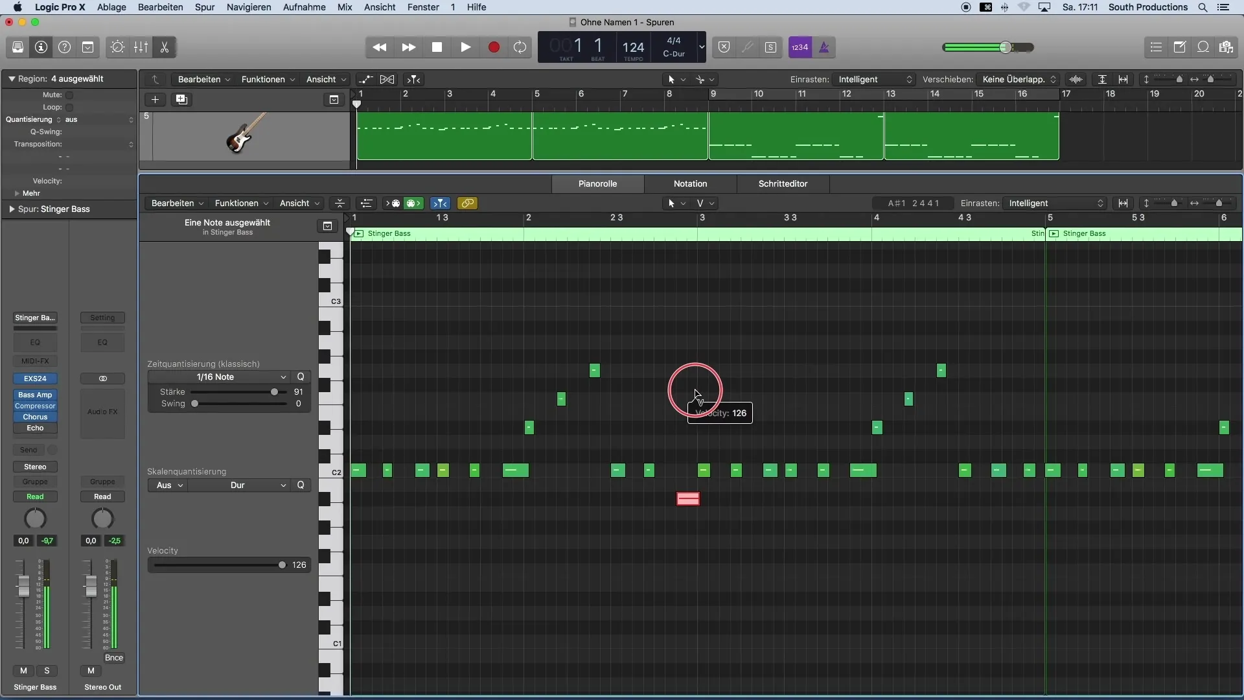1244x700 pixels.
Task: Toggle MIDI Out green button in piano roll
Action: tap(413, 204)
